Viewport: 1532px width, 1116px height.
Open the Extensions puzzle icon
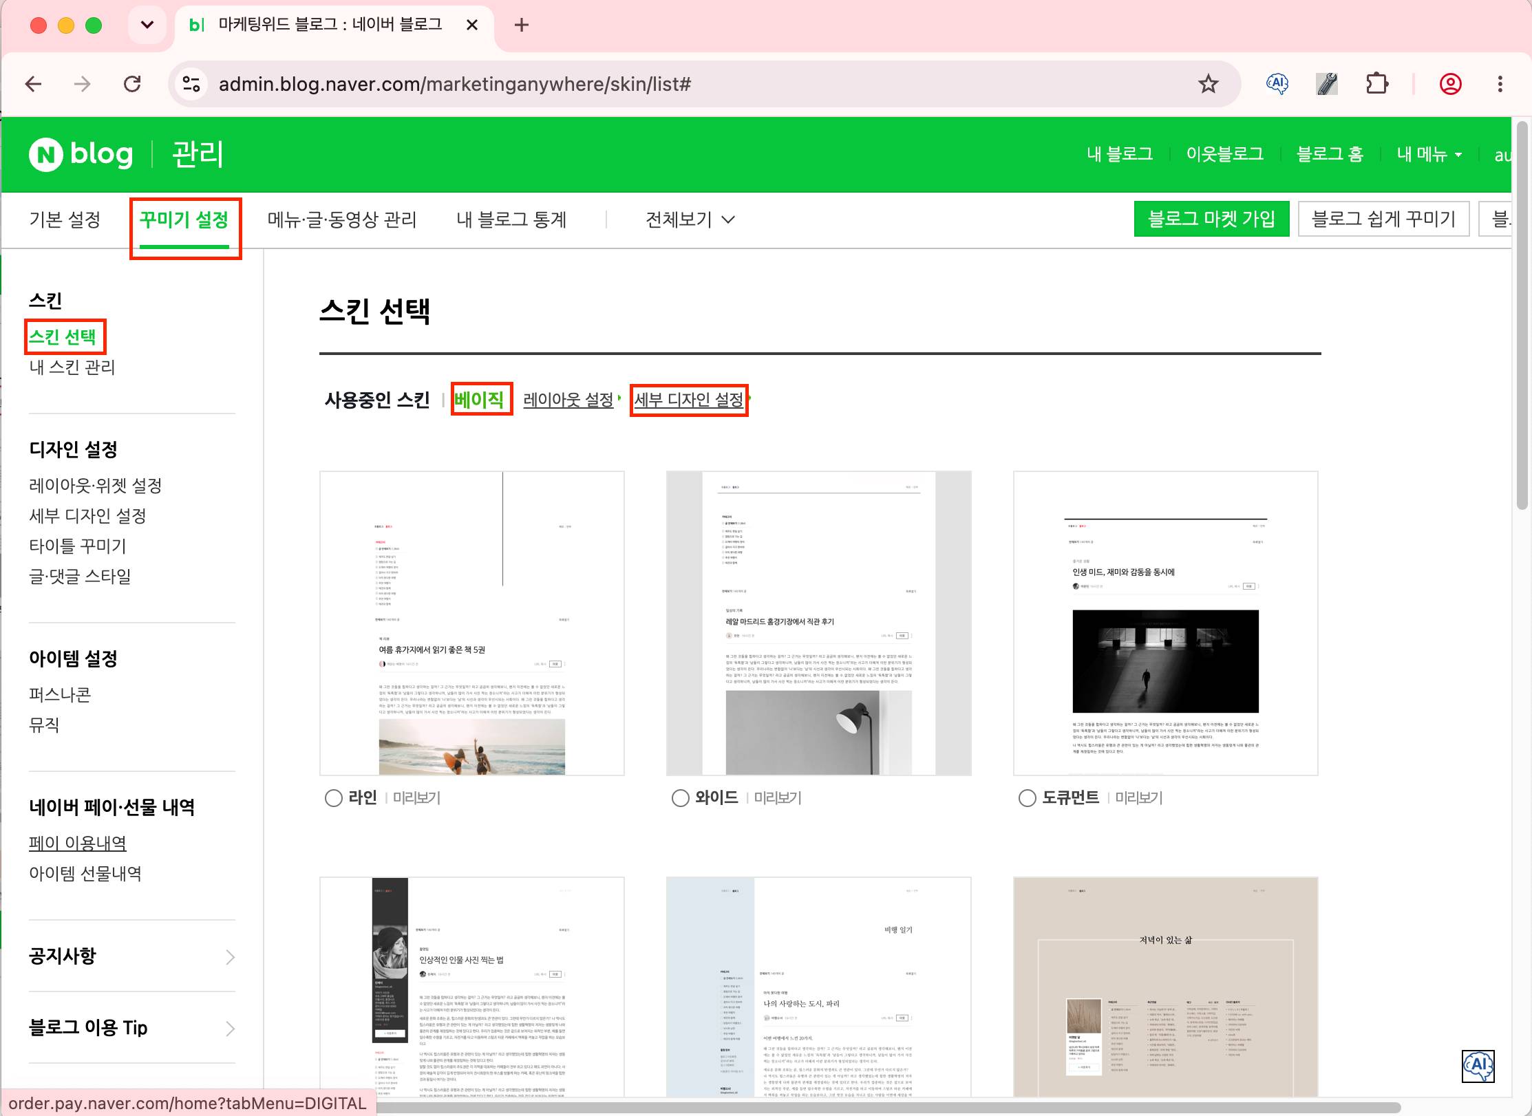coord(1376,84)
